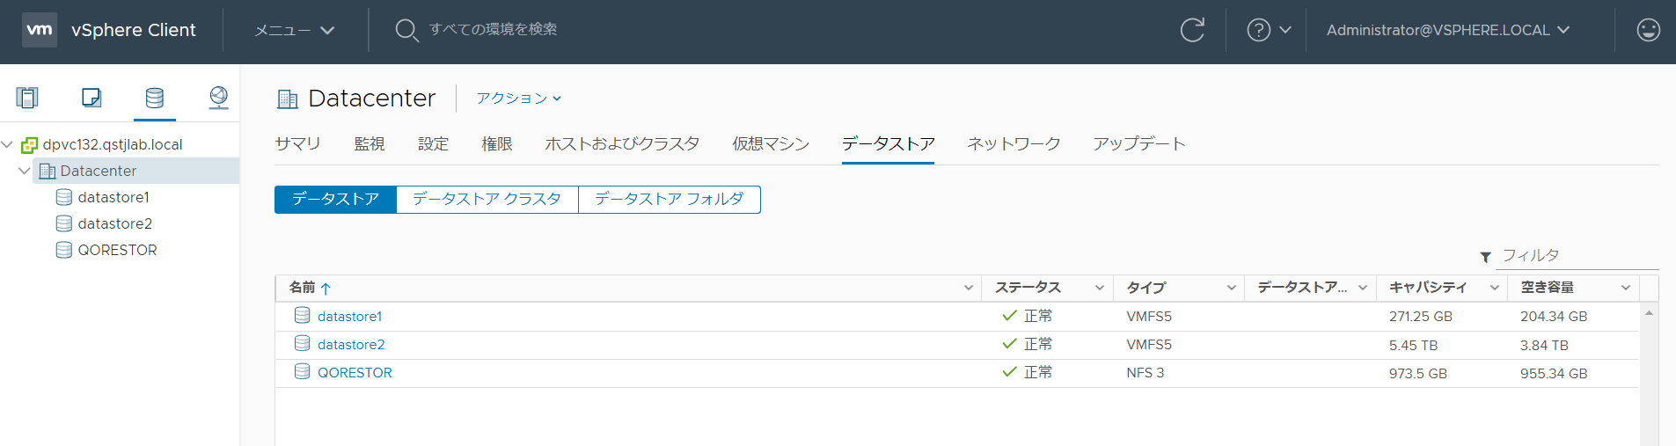The width and height of the screenshot is (1676, 446).
Task: Open the help question mark icon
Action: coord(1259,30)
